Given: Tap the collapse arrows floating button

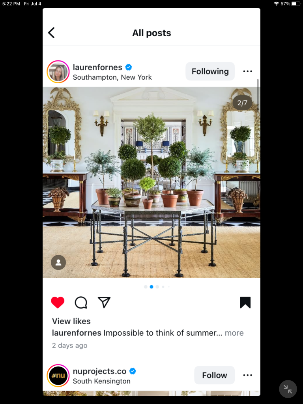Looking at the screenshot, I should coord(288,389).
